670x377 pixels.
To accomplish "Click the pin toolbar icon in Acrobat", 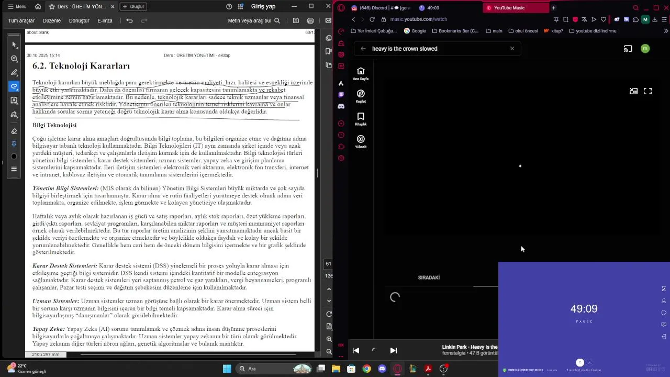I will click(x=14, y=144).
